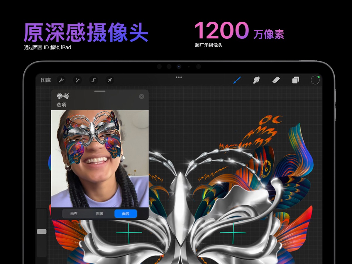Viewport: 352px width, 264px height.
Task: Tap the three-dot multitasking menu
Action: click(x=179, y=77)
